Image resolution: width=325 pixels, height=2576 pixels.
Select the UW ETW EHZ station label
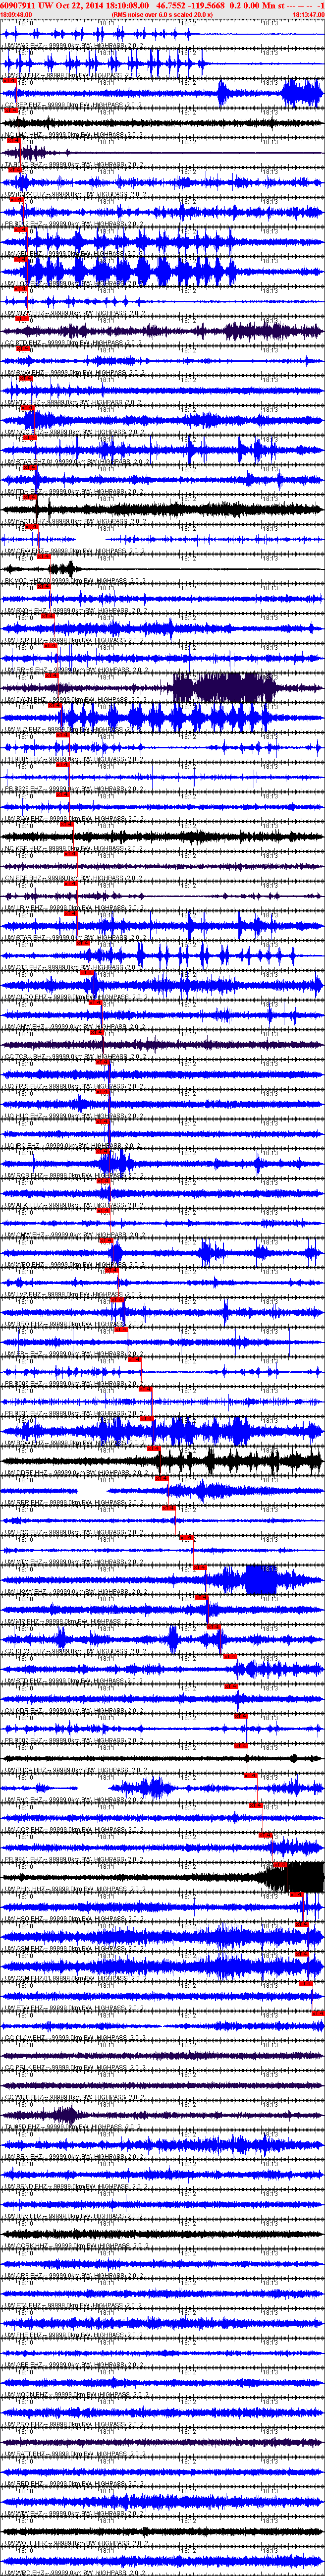74,2009
